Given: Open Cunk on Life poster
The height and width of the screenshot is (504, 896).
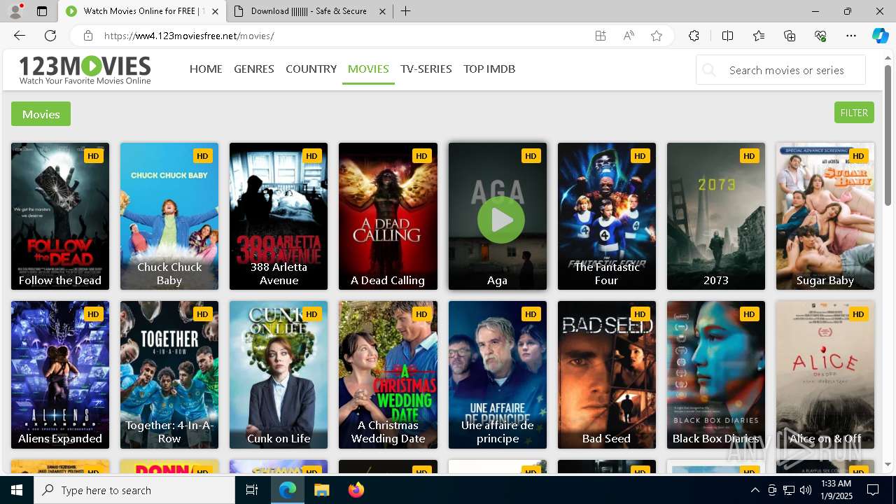Looking at the screenshot, I should click(x=279, y=374).
